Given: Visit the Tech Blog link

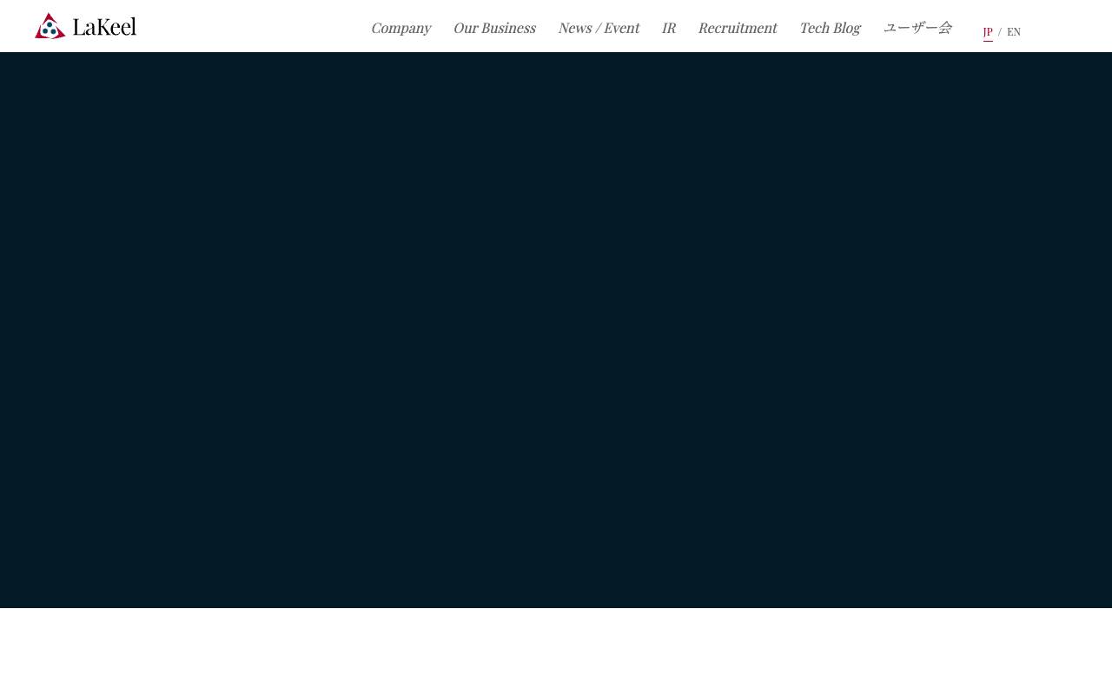Looking at the screenshot, I should 830,28.
